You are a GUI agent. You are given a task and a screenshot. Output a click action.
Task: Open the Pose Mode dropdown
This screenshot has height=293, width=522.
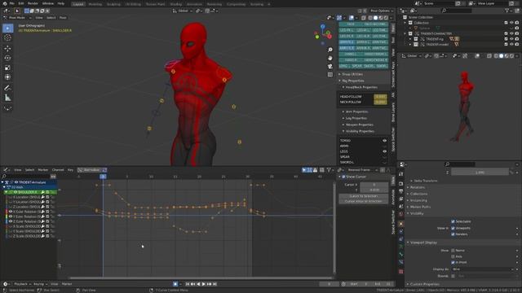(x=17, y=18)
